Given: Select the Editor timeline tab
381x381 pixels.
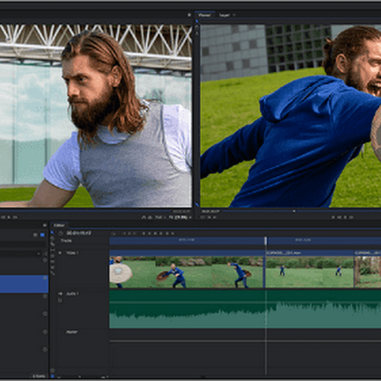Looking at the screenshot, I should tap(59, 225).
